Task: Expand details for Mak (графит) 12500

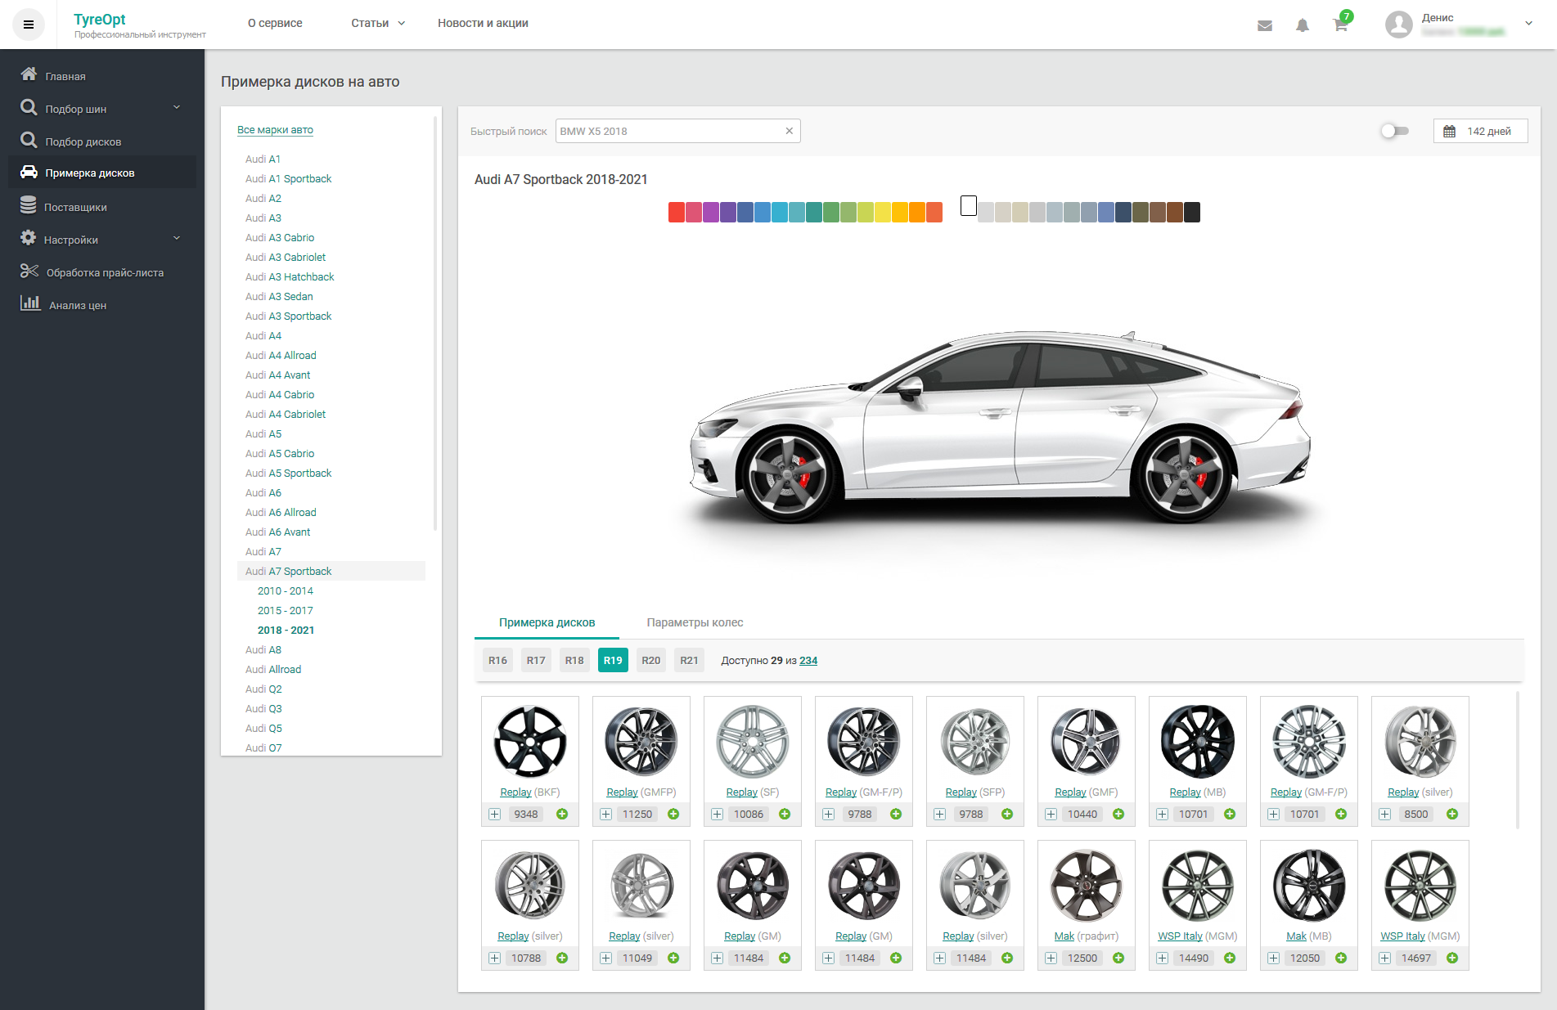Action: (x=1051, y=958)
